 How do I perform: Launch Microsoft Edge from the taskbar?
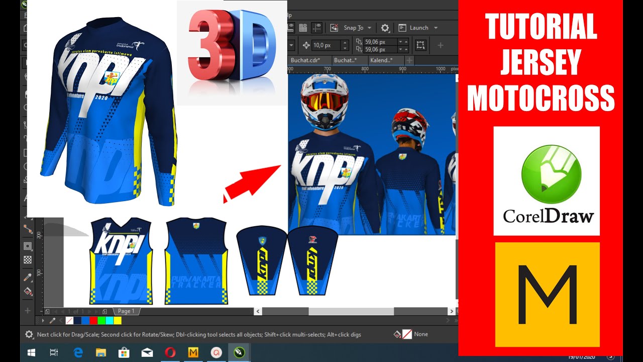[78, 353]
